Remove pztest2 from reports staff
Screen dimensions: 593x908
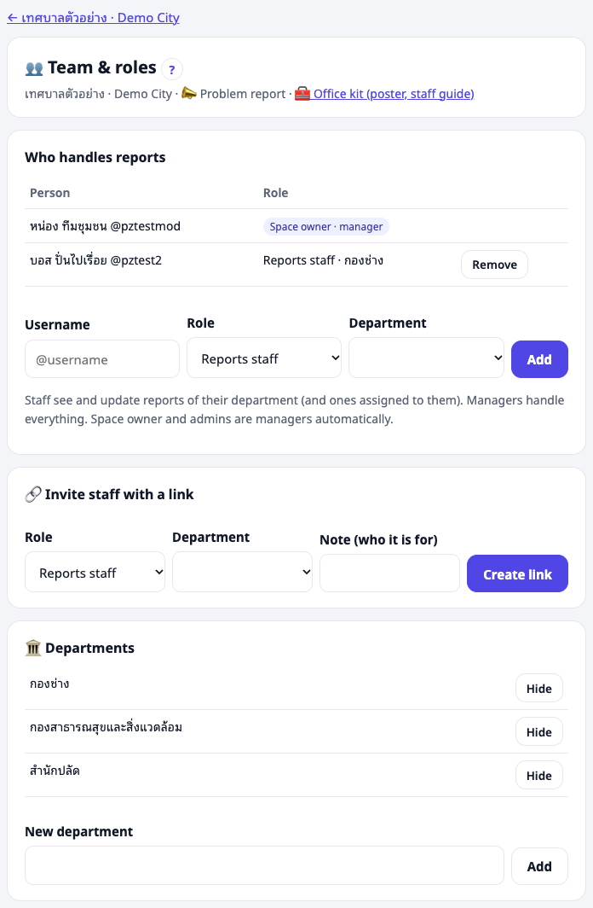494,265
